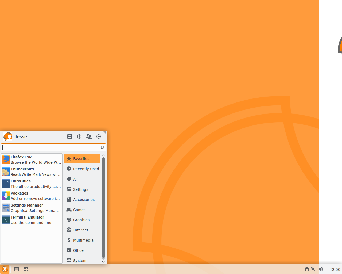View the Multimedia category
The height and width of the screenshot is (274, 342).
coord(82,240)
